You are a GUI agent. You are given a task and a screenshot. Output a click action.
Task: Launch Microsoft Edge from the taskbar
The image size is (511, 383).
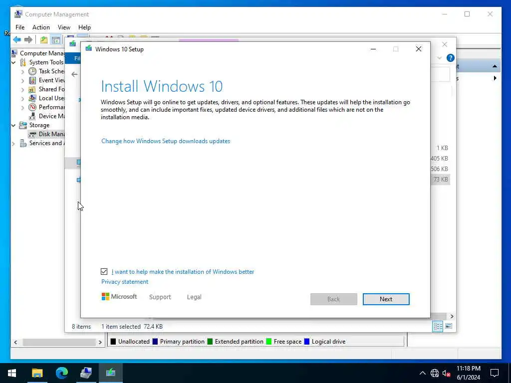tap(61, 373)
